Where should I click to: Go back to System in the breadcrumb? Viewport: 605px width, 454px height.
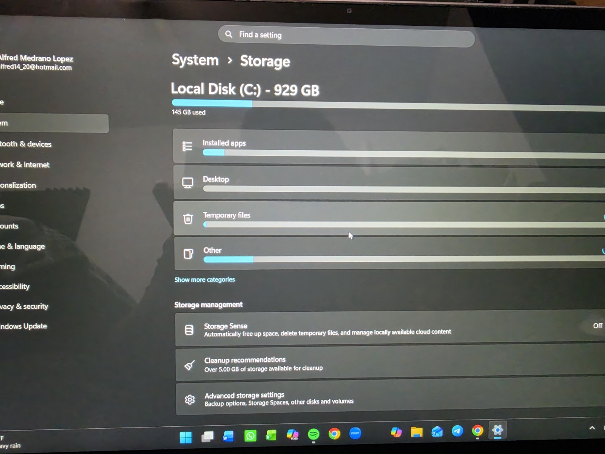(195, 60)
